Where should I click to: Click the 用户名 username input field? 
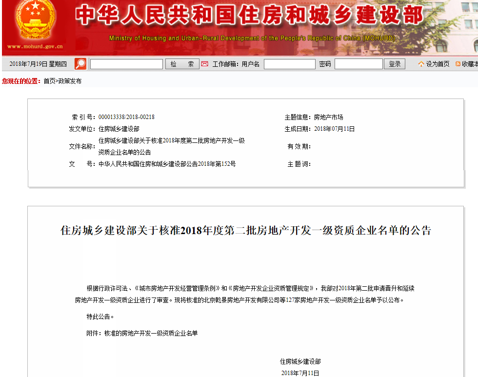tap(289, 64)
